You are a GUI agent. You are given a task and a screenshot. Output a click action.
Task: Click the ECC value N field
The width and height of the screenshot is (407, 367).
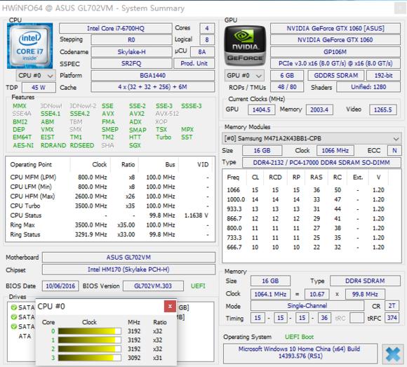click(394, 151)
